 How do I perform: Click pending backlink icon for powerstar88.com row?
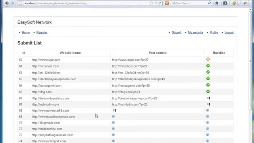[208, 110]
